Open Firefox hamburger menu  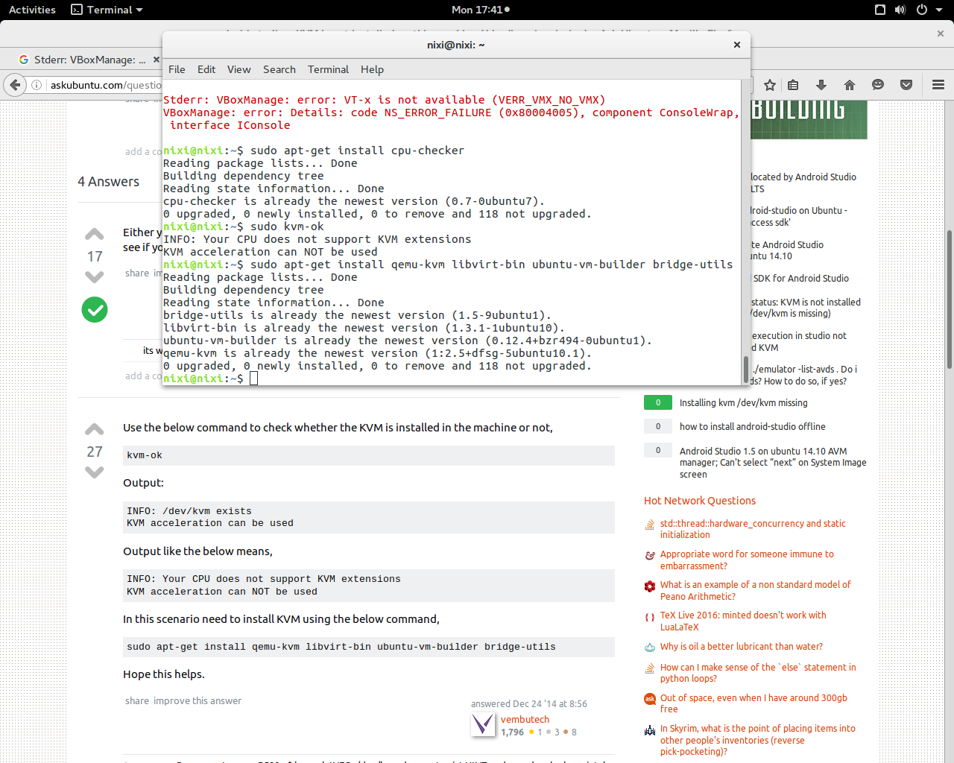[938, 85]
